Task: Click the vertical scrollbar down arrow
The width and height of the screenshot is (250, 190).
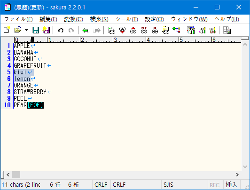Action: [x=245, y=167]
